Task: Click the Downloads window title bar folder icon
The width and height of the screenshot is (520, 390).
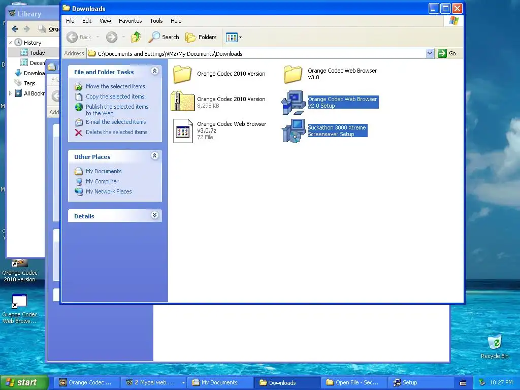Action: pos(67,8)
